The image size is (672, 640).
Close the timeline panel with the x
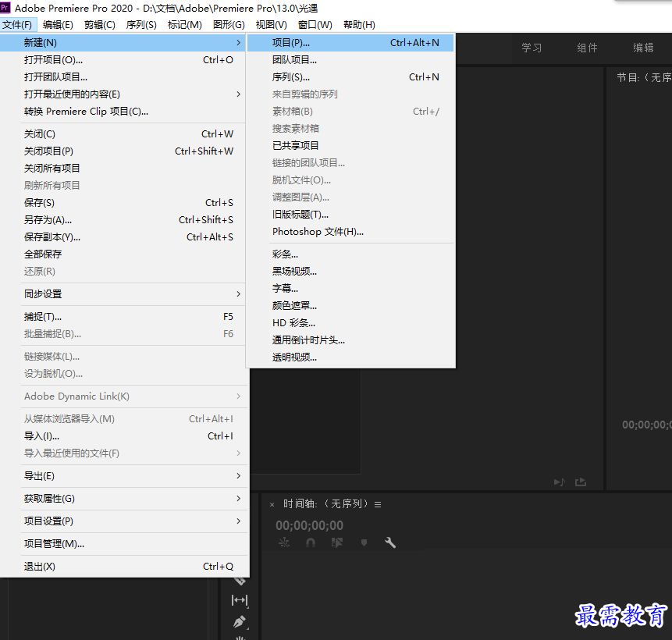(x=272, y=504)
